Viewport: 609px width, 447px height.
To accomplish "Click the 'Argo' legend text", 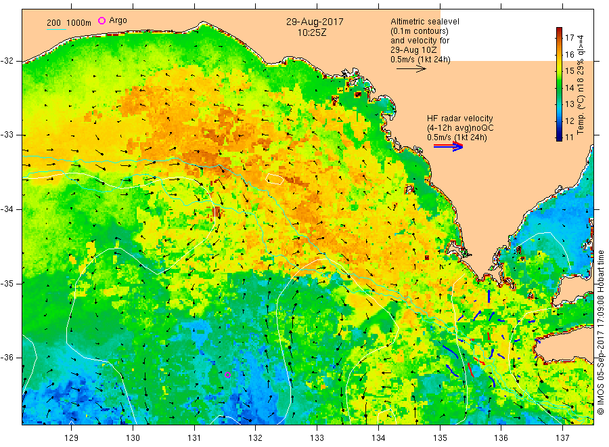I will pyautogui.click(x=118, y=20).
